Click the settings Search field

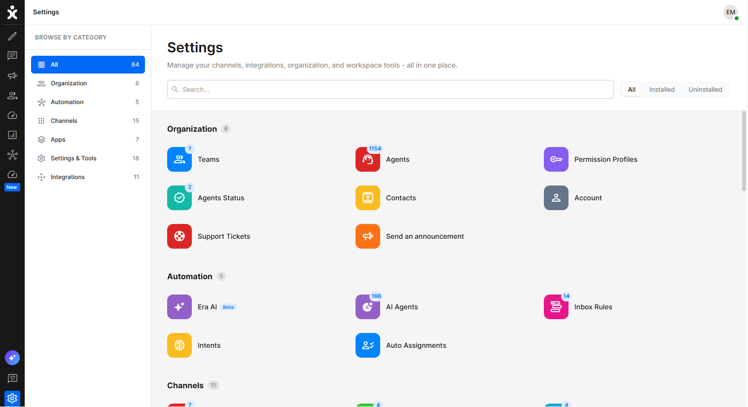point(391,89)
